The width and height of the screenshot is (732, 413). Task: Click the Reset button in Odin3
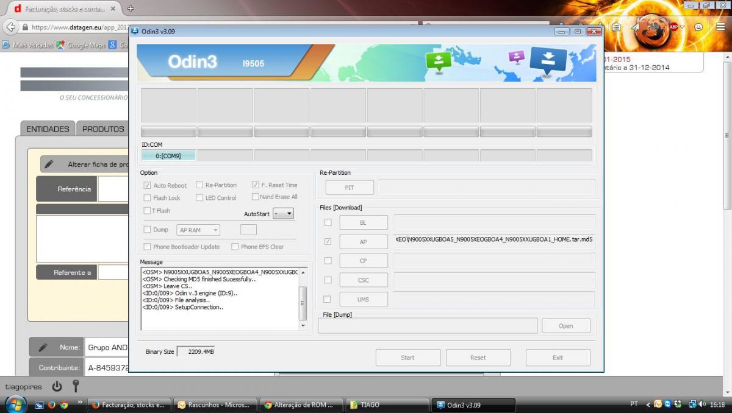[478, 358]
